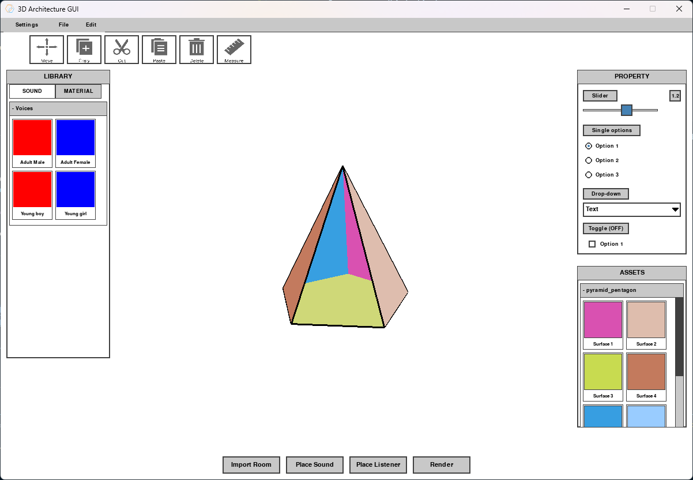The height and width of the screenshot is (480, 693).
Task: Adjust the Slider property handle
Action: 626,110
